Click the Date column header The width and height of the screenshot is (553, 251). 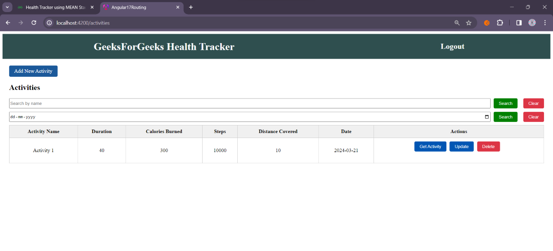pos(346,132)
